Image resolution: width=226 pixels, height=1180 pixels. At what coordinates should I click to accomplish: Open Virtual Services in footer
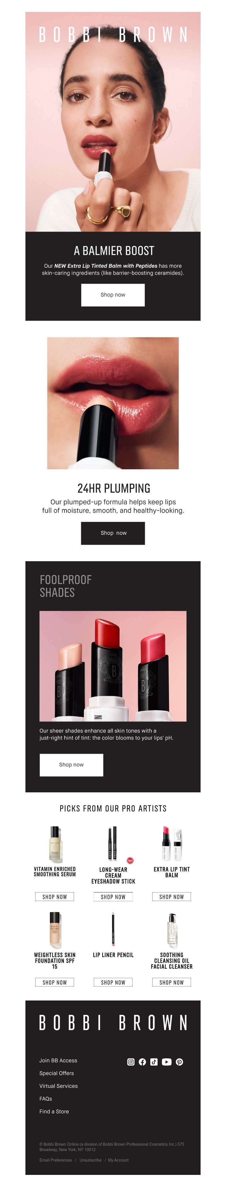click(x=58, y=1086)
